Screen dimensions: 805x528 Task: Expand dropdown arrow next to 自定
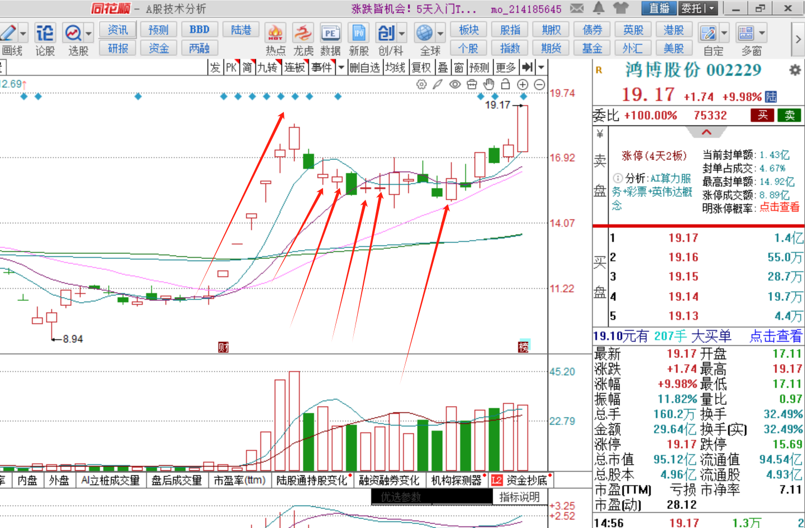coord(724,34)
